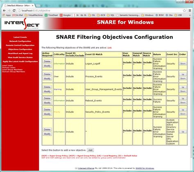This screenshot has width=194, height=172.
Task: Reload the page with refresh icon
Action: pyautogui.click(x=14, y=11)
